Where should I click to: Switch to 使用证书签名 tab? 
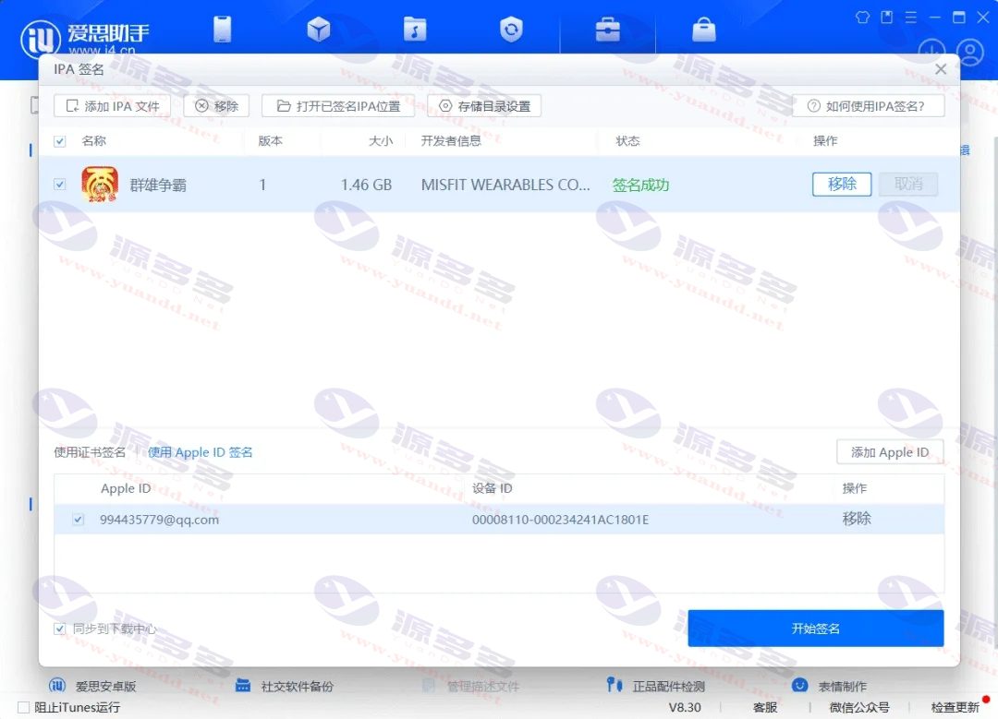[90, 452]
